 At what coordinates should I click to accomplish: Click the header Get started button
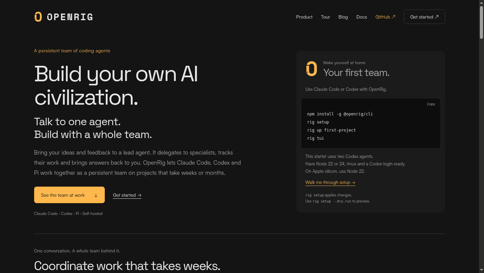click(x=425, y=17)
